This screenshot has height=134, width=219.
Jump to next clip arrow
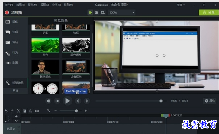[x=87, y=101]
